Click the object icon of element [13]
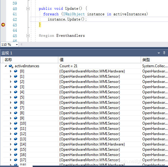Viewport: 168px width, 167px height. point(16,139)
